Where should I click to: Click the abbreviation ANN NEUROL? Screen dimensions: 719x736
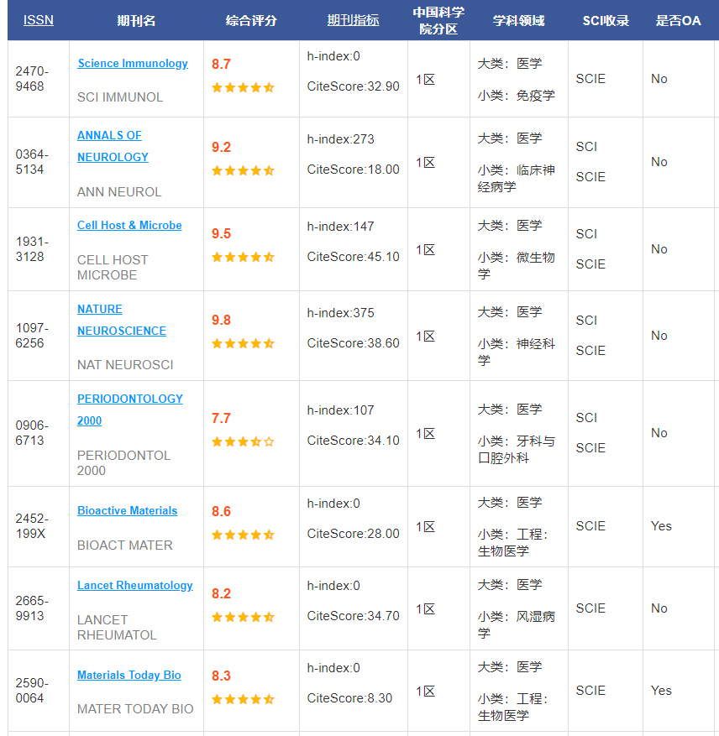coord(119,192)
